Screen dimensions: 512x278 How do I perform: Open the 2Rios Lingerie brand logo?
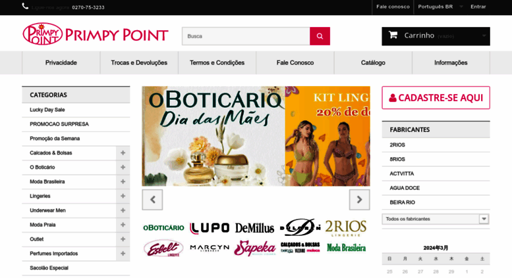coord(346,227)
